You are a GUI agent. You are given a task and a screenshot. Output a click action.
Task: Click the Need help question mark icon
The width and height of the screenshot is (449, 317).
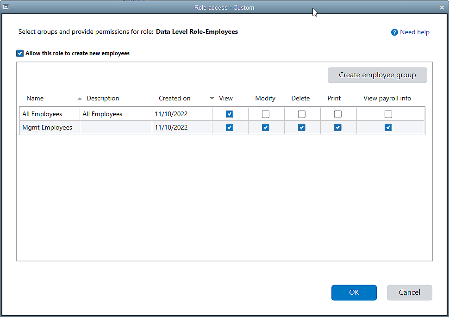tap(394, 32)
